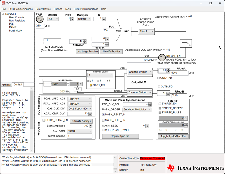Click the Texas Instruments logo

[x=195, y=168]
